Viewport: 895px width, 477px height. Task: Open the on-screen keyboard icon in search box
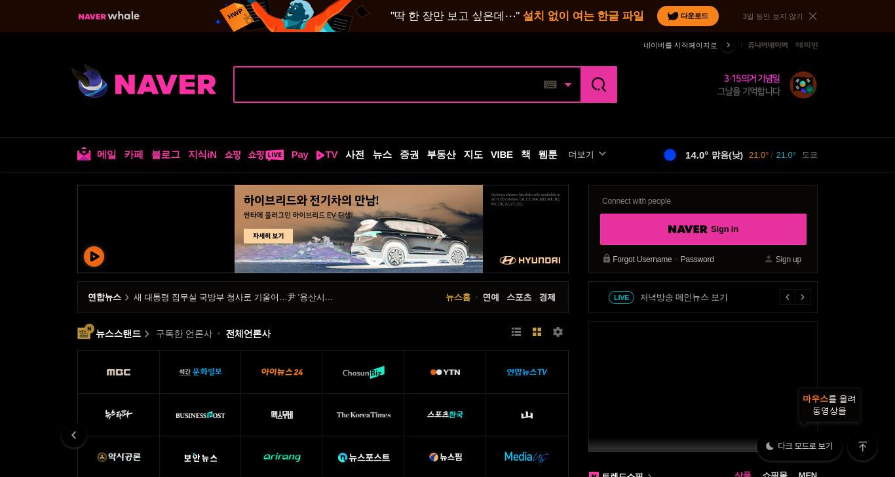[x=550, y=85]
